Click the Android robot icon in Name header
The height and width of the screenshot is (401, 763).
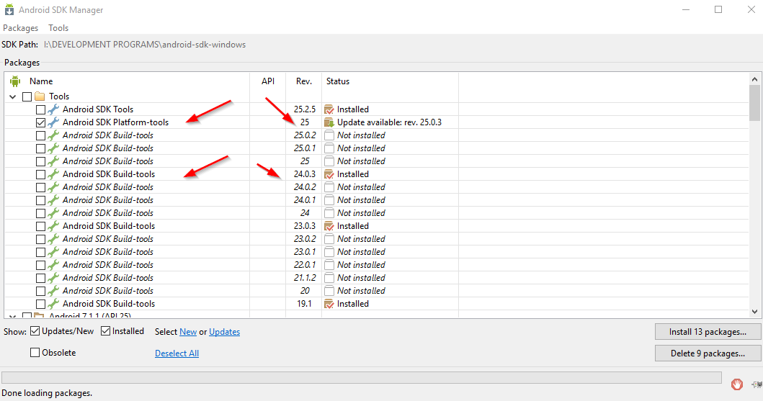coord(15,81)
